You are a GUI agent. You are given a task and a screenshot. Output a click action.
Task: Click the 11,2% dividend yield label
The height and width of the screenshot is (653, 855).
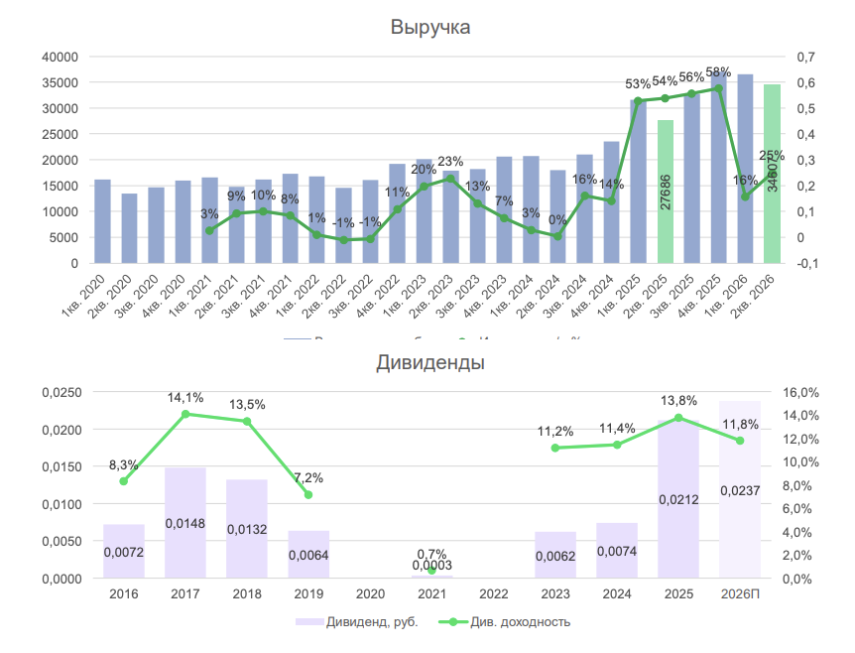coord(555,432)
